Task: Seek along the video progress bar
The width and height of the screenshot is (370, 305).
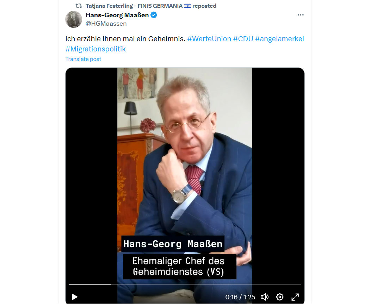Action: point(185,284)
